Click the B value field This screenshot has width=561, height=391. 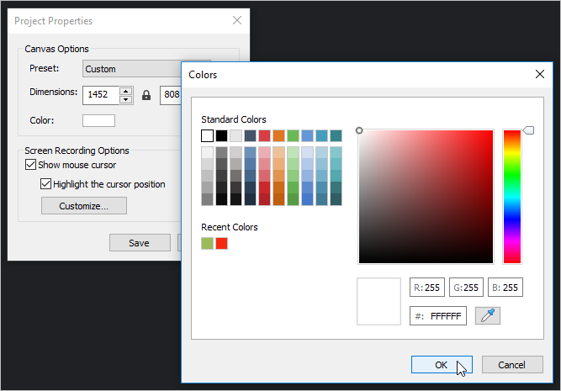(505, 288)
